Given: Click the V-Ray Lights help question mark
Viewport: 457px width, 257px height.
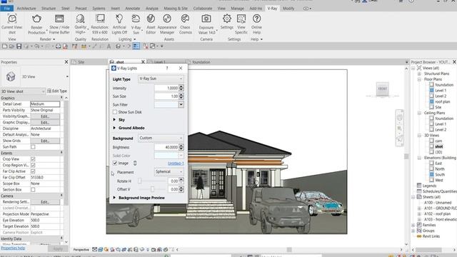Looking at the screenshot, I should (167, 68).
